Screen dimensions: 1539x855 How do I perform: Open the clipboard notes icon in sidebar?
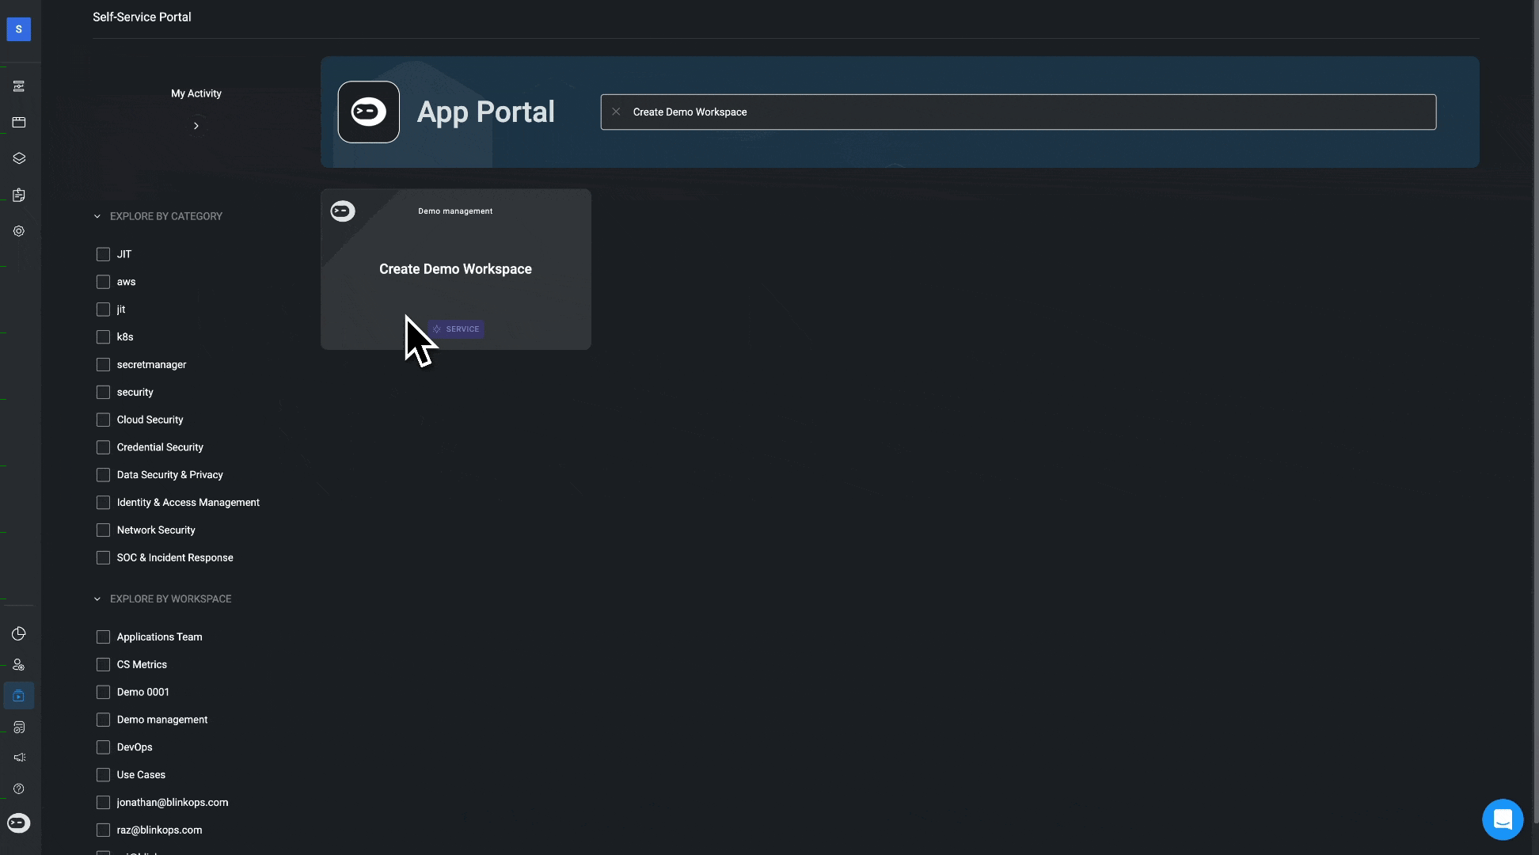(x=19, y=195)
